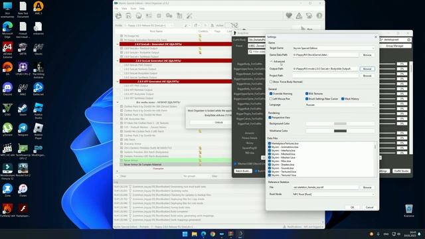425x239 pixels.
Task: Pick the Background Color swatch
Action: (340, 123)
